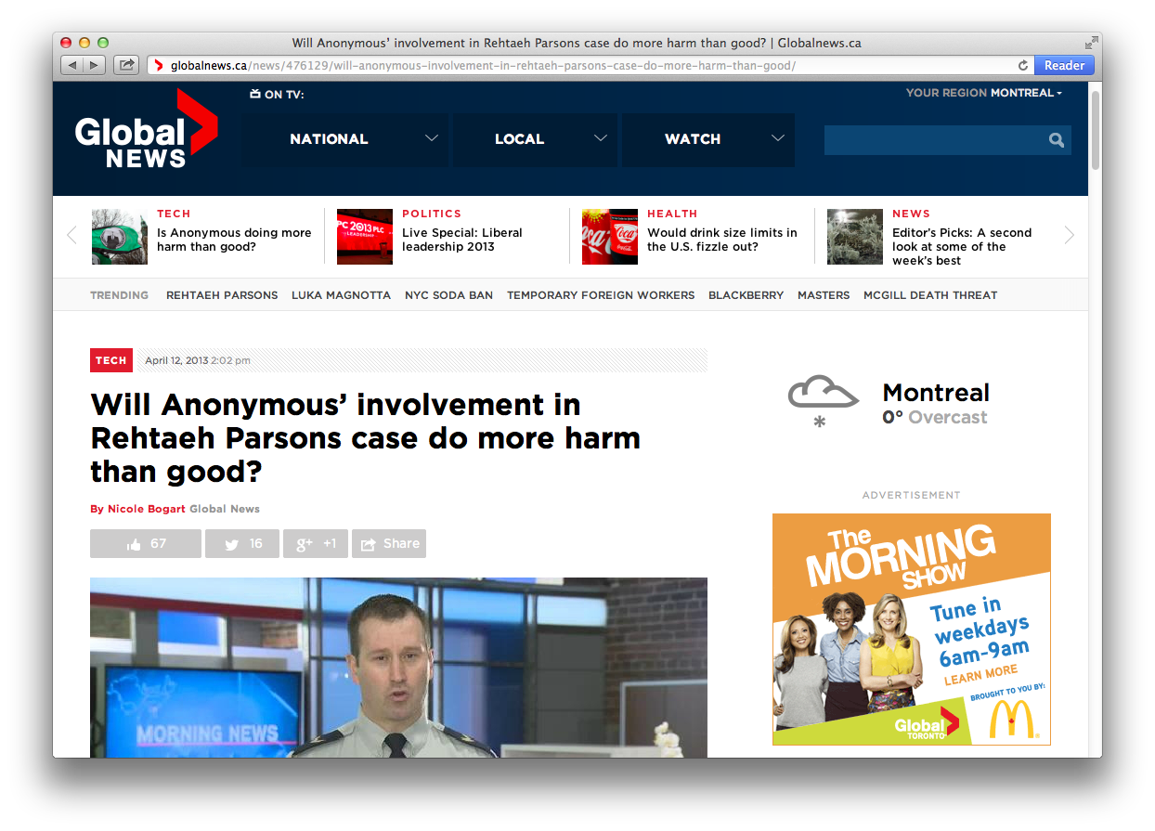The height and width of the screenshot is (831, 1155).
Task: Go forward with Safari forward arrow
Action: tap(94, 65)
